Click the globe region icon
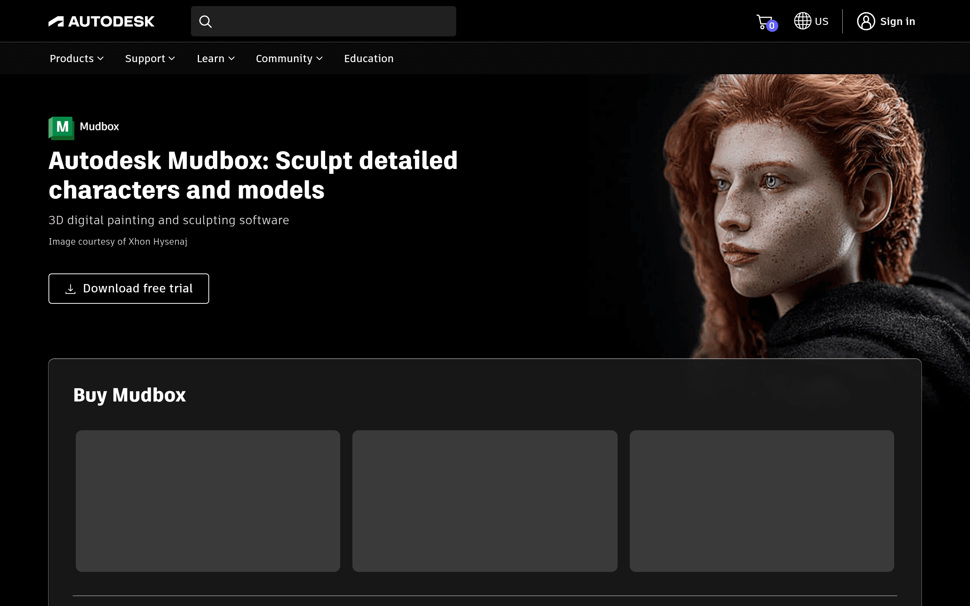The height and width of the screenshot is (606, 970). 803,21
